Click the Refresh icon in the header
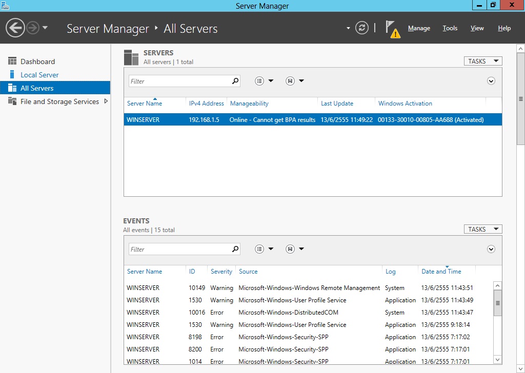 [361, 28]
